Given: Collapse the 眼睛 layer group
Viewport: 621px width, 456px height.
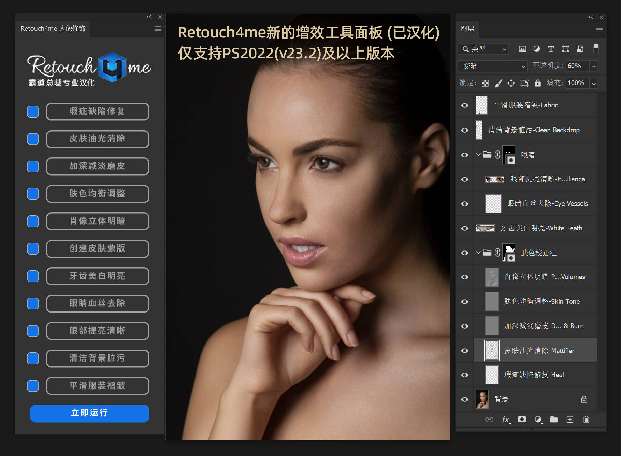Looking at the screenshot, I should [478, 155].
